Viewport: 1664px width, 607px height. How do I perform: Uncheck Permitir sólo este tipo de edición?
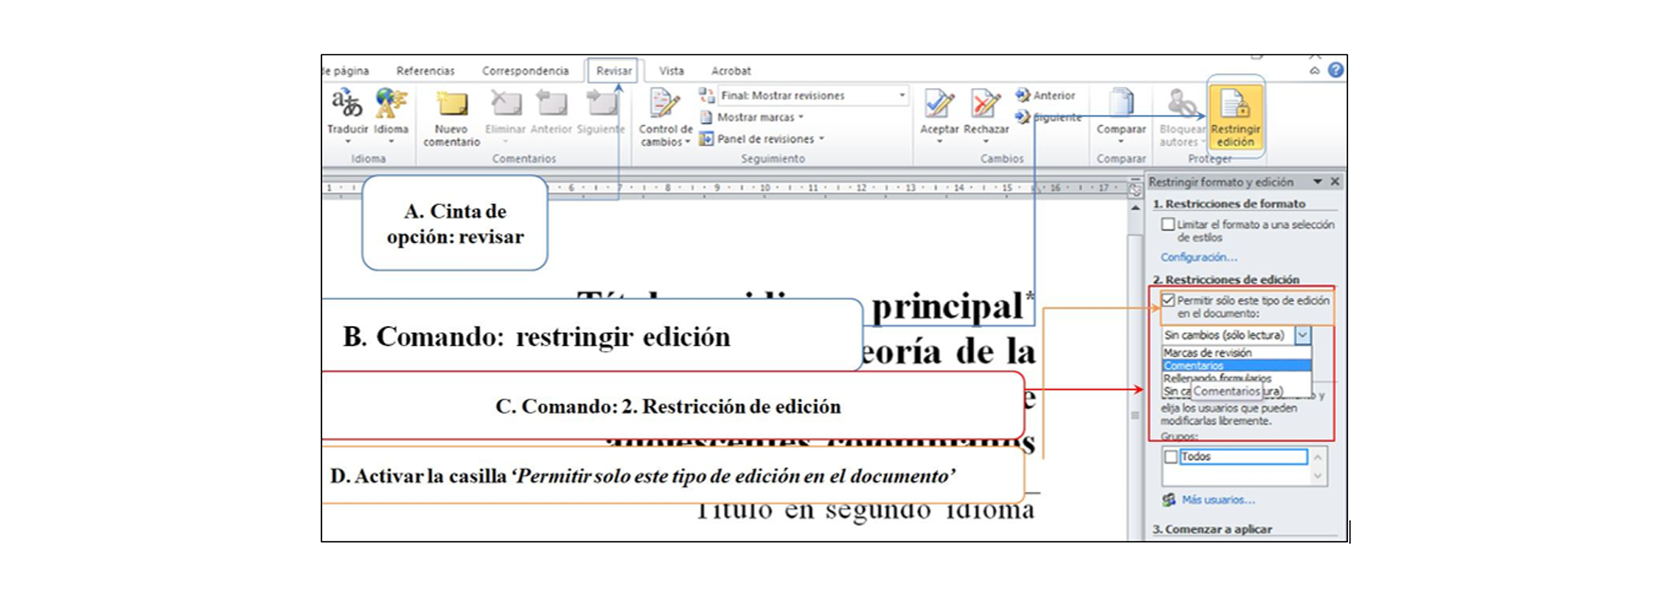point(1168,301)
